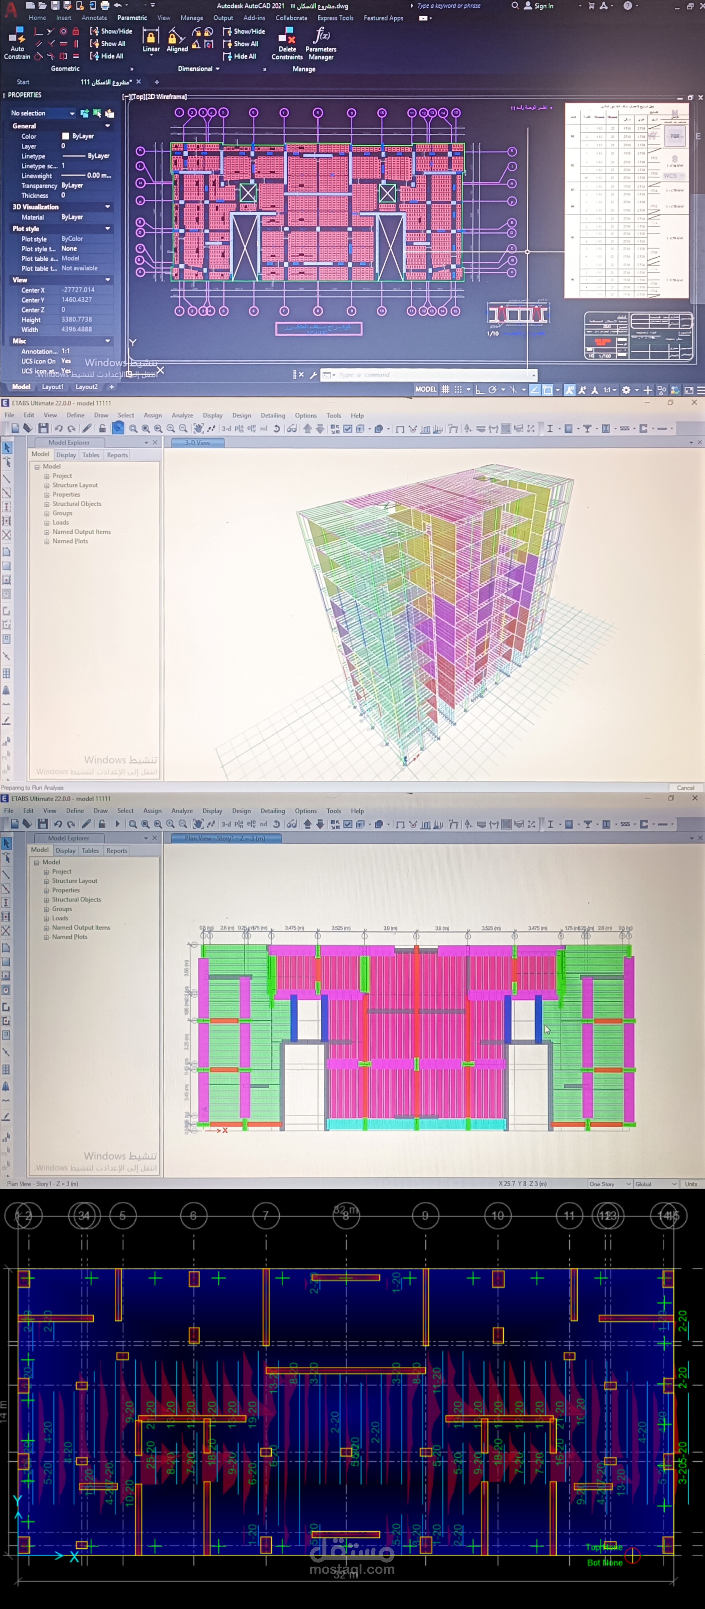This screenshot has height=1609, width=705.
Task: Click Redo icon in the Plan View ETABS window
Action: coord(71,824)
